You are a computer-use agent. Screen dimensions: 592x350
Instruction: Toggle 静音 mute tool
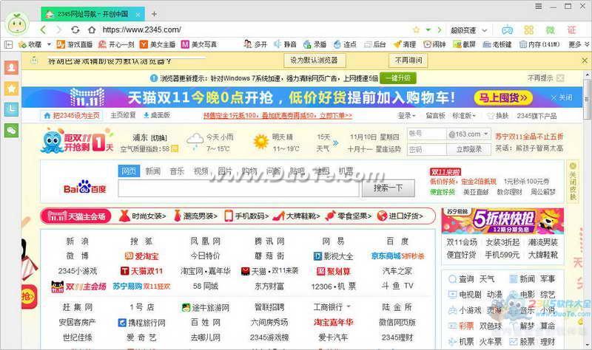285,44
